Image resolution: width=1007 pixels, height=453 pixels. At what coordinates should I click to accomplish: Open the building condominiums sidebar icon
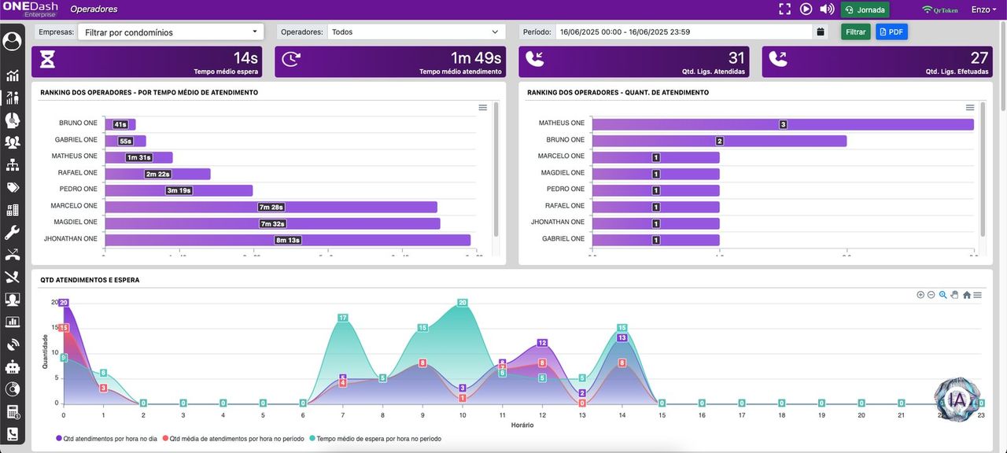[x=12, y=210]
